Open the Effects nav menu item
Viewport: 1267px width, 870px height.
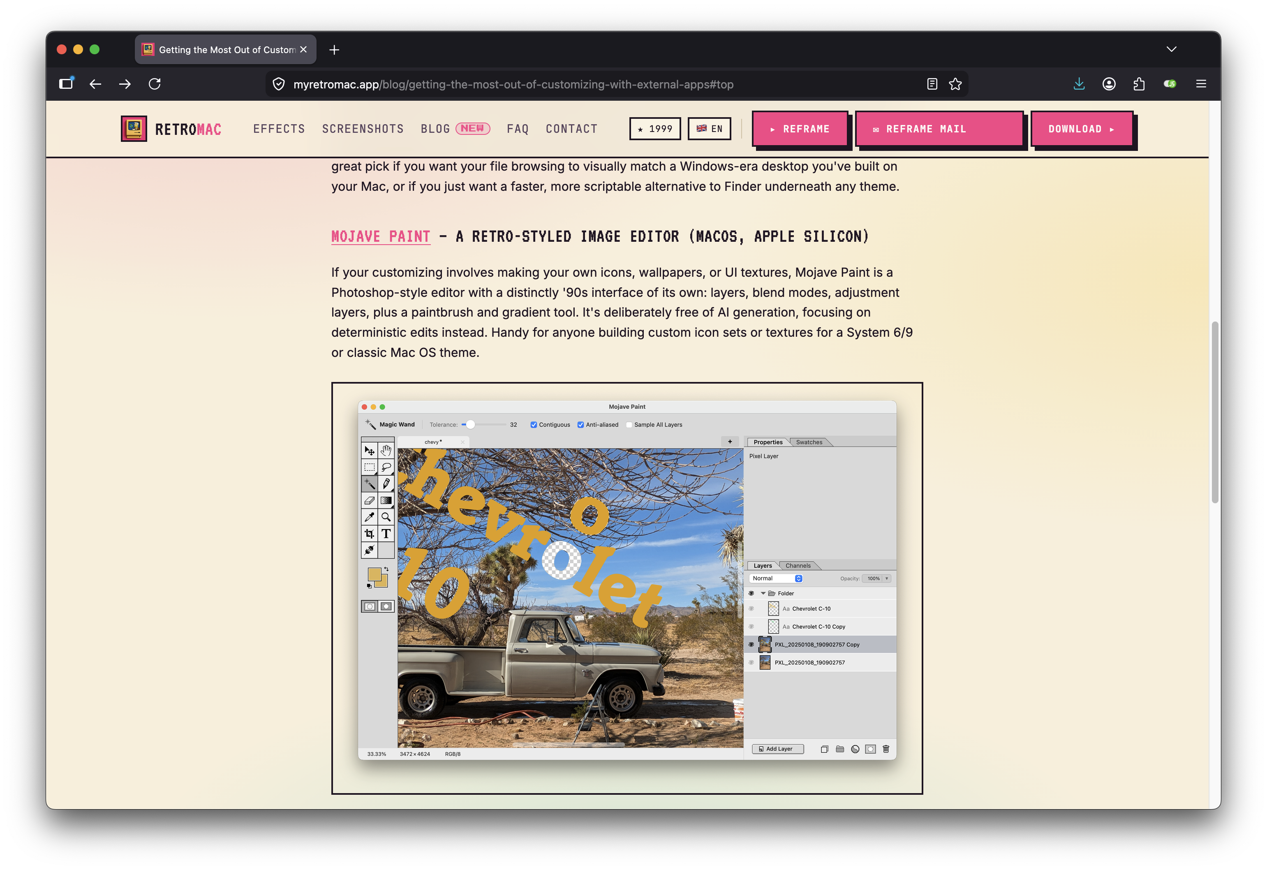[279, 129]
